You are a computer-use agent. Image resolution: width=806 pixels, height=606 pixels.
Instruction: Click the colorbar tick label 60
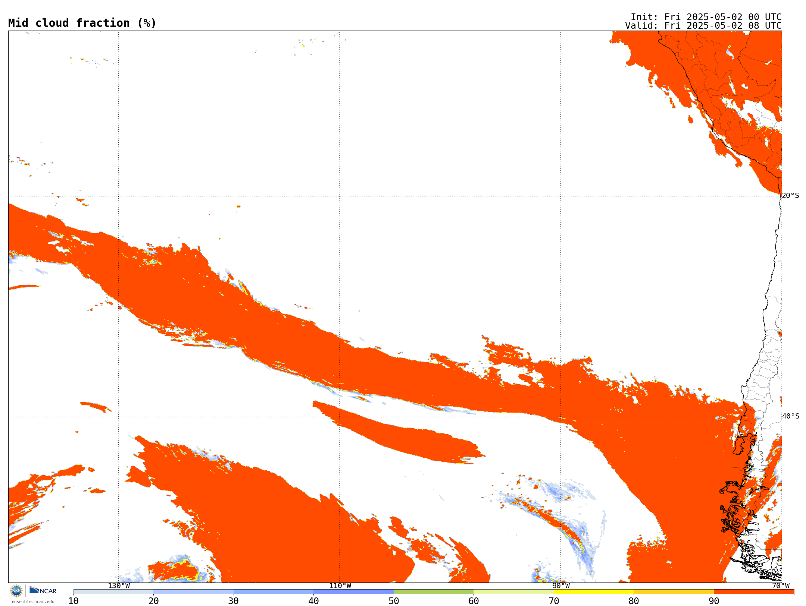pos(474,601)
